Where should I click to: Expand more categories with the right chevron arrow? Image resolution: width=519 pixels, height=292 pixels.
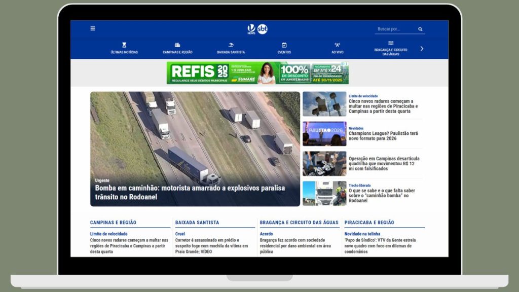point(421,49)
